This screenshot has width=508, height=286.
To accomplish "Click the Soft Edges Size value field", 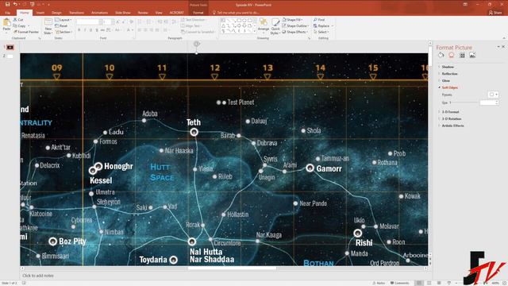I will click(x=488, y=102).
